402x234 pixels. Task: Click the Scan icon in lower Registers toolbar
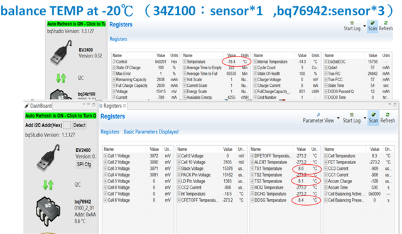click(x=373, y=114)
